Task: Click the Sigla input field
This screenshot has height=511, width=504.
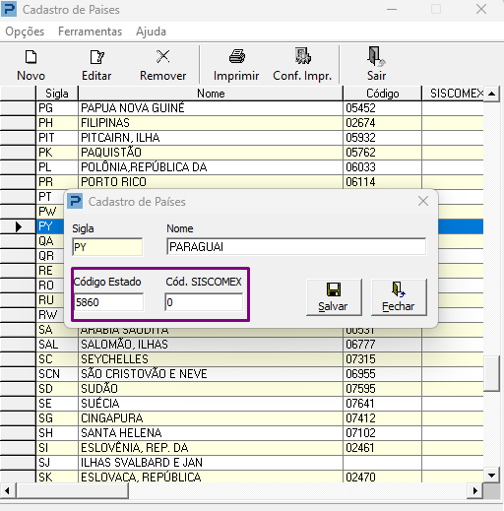Action: pos(107,247)
